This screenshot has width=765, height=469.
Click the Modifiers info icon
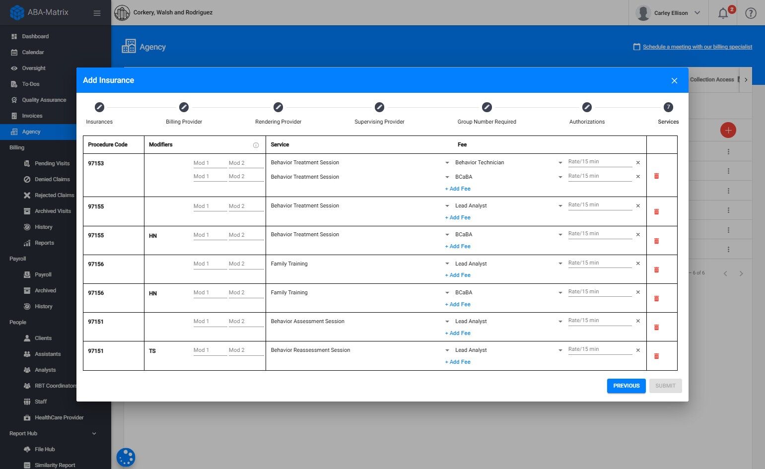coord(256,145)
